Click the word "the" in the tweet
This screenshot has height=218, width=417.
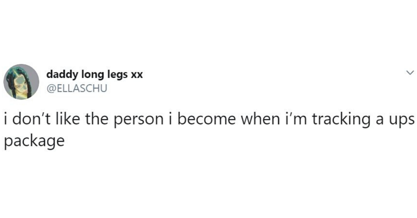(93, 119)
